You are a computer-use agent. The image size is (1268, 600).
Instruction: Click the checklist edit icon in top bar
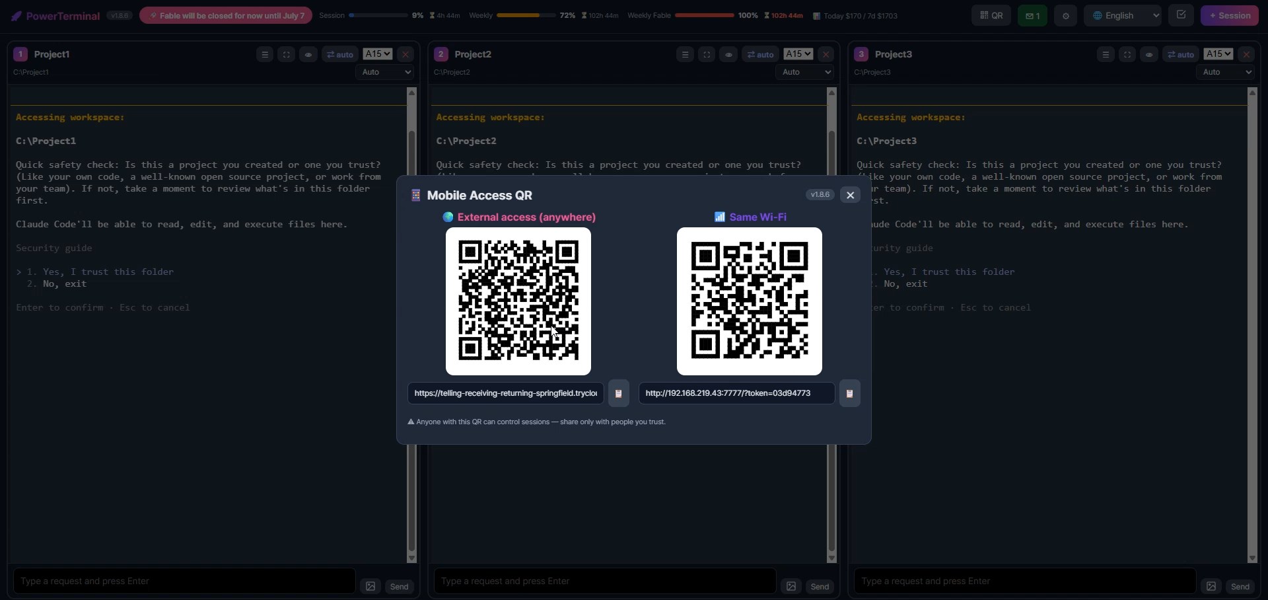point(1181,15)
